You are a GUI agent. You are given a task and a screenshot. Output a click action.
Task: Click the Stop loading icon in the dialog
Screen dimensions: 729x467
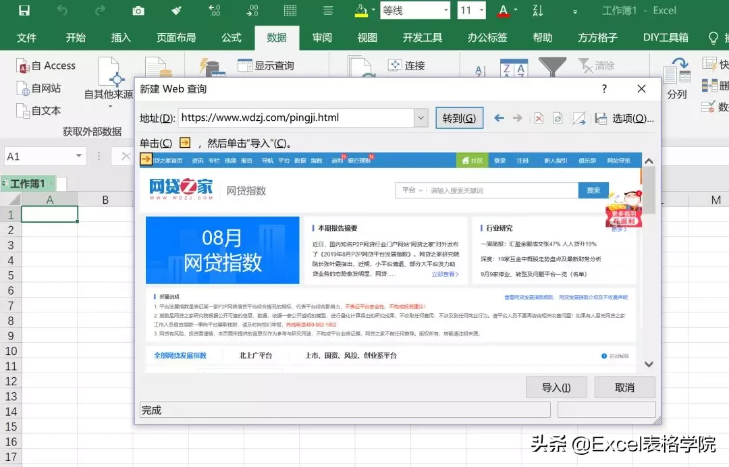[539, 118]
